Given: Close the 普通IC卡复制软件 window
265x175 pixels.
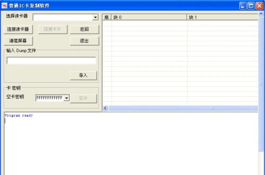Looking at the screenshot, I should coord(259,6).
